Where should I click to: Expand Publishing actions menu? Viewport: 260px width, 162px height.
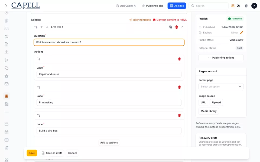[221, 58]
